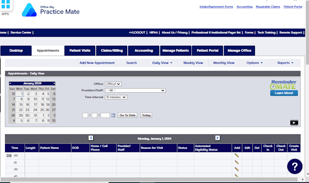
Task: Open the APPS grid icon
Action: tap(5, 5)
